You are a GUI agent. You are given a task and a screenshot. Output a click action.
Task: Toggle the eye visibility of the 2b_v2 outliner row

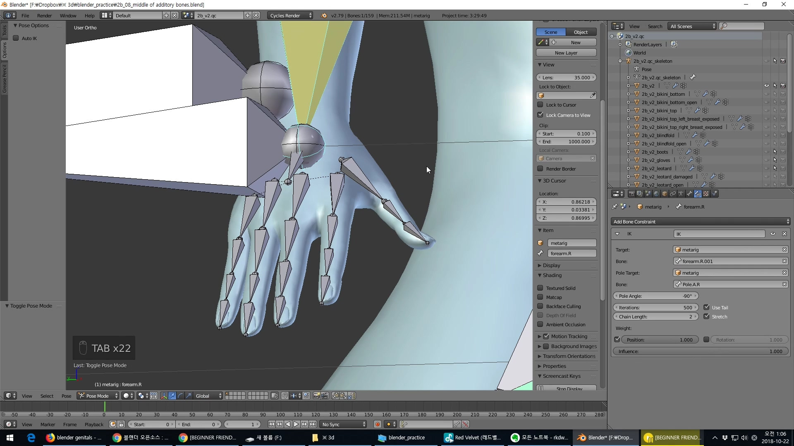(x=767, y=85)
